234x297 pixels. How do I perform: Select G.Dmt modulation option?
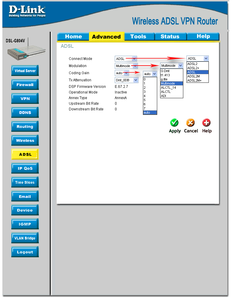click(171, 71)
